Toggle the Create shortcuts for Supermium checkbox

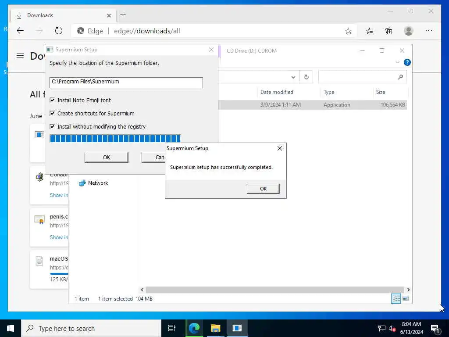[52, 113]
